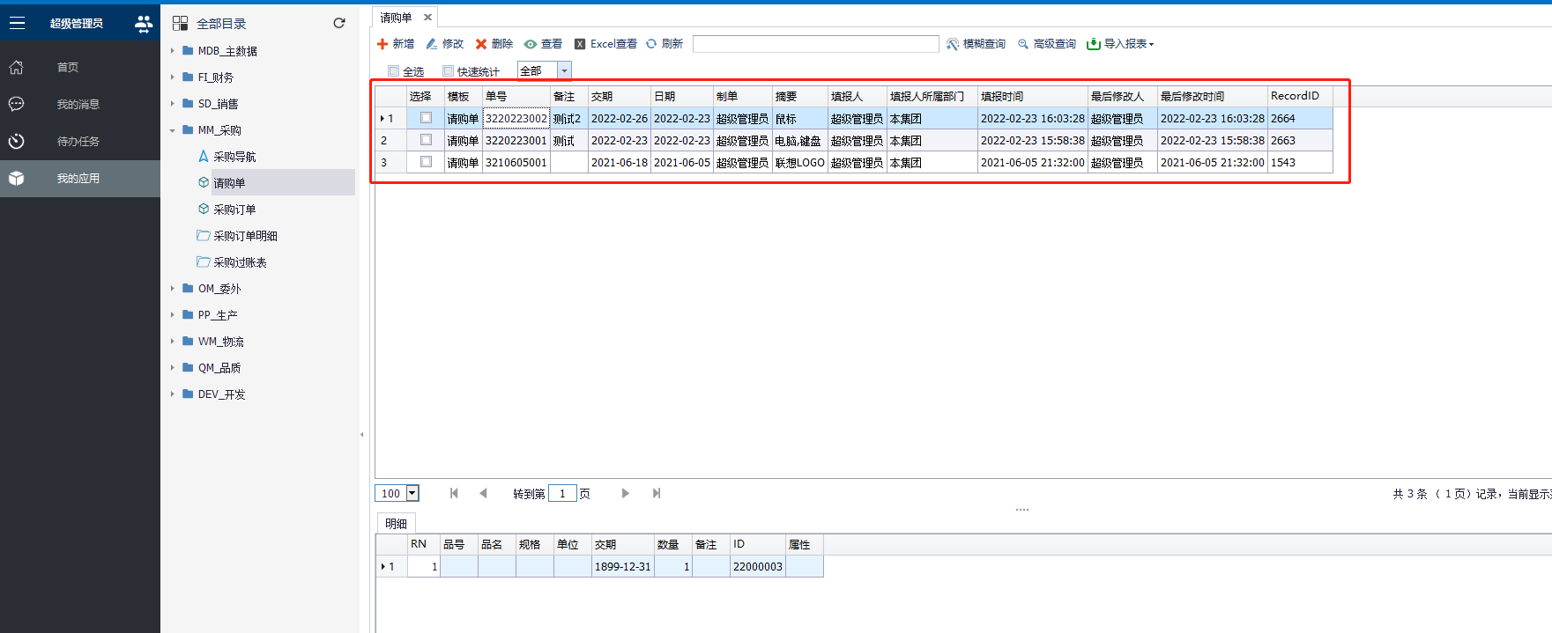The image size is (1552, 633).
Task: Open 我的消息 message icon
Action: click(17, 104)
